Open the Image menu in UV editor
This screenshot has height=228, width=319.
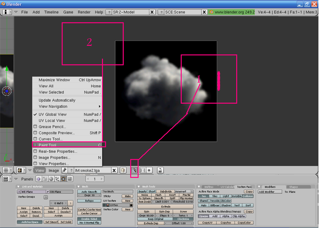(x=54, y=170)
